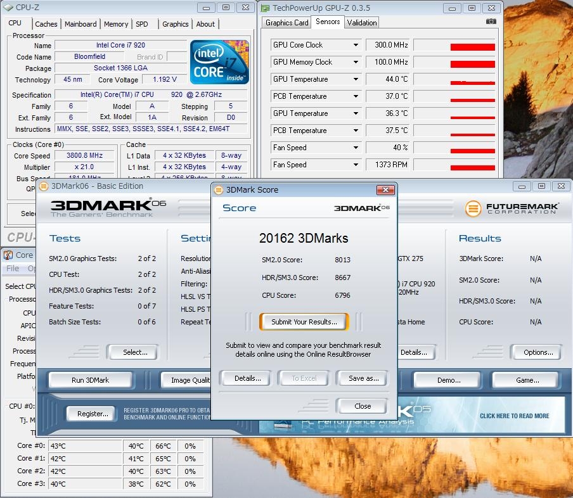The width and height of the screenshot is (573, 498).
Task: Click the Core Temp window title icon
Action: pyautogui.click(x=8, y=255)
